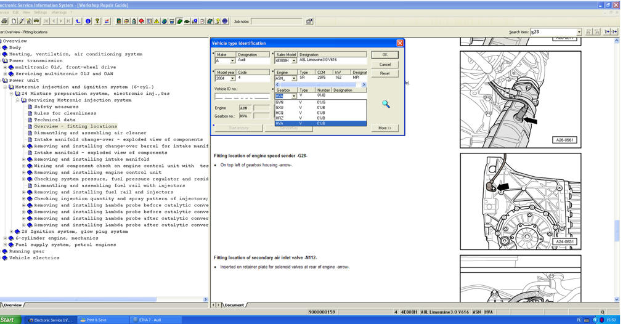Click the tree panel horizontal scrollbar
Screen dimensions: 631x324
[104, 299]
